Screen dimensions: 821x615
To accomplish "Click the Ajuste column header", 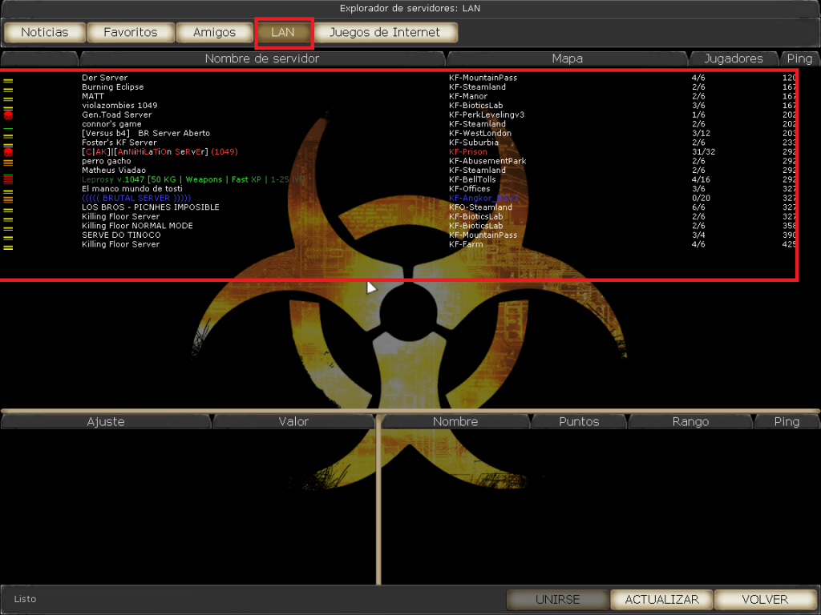I will point(106,421).
